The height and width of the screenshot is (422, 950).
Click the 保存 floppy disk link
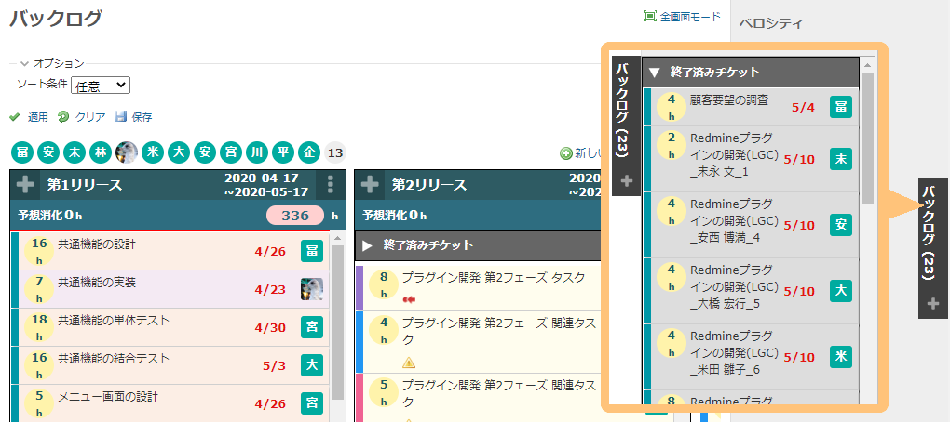[x=133, y=117]
